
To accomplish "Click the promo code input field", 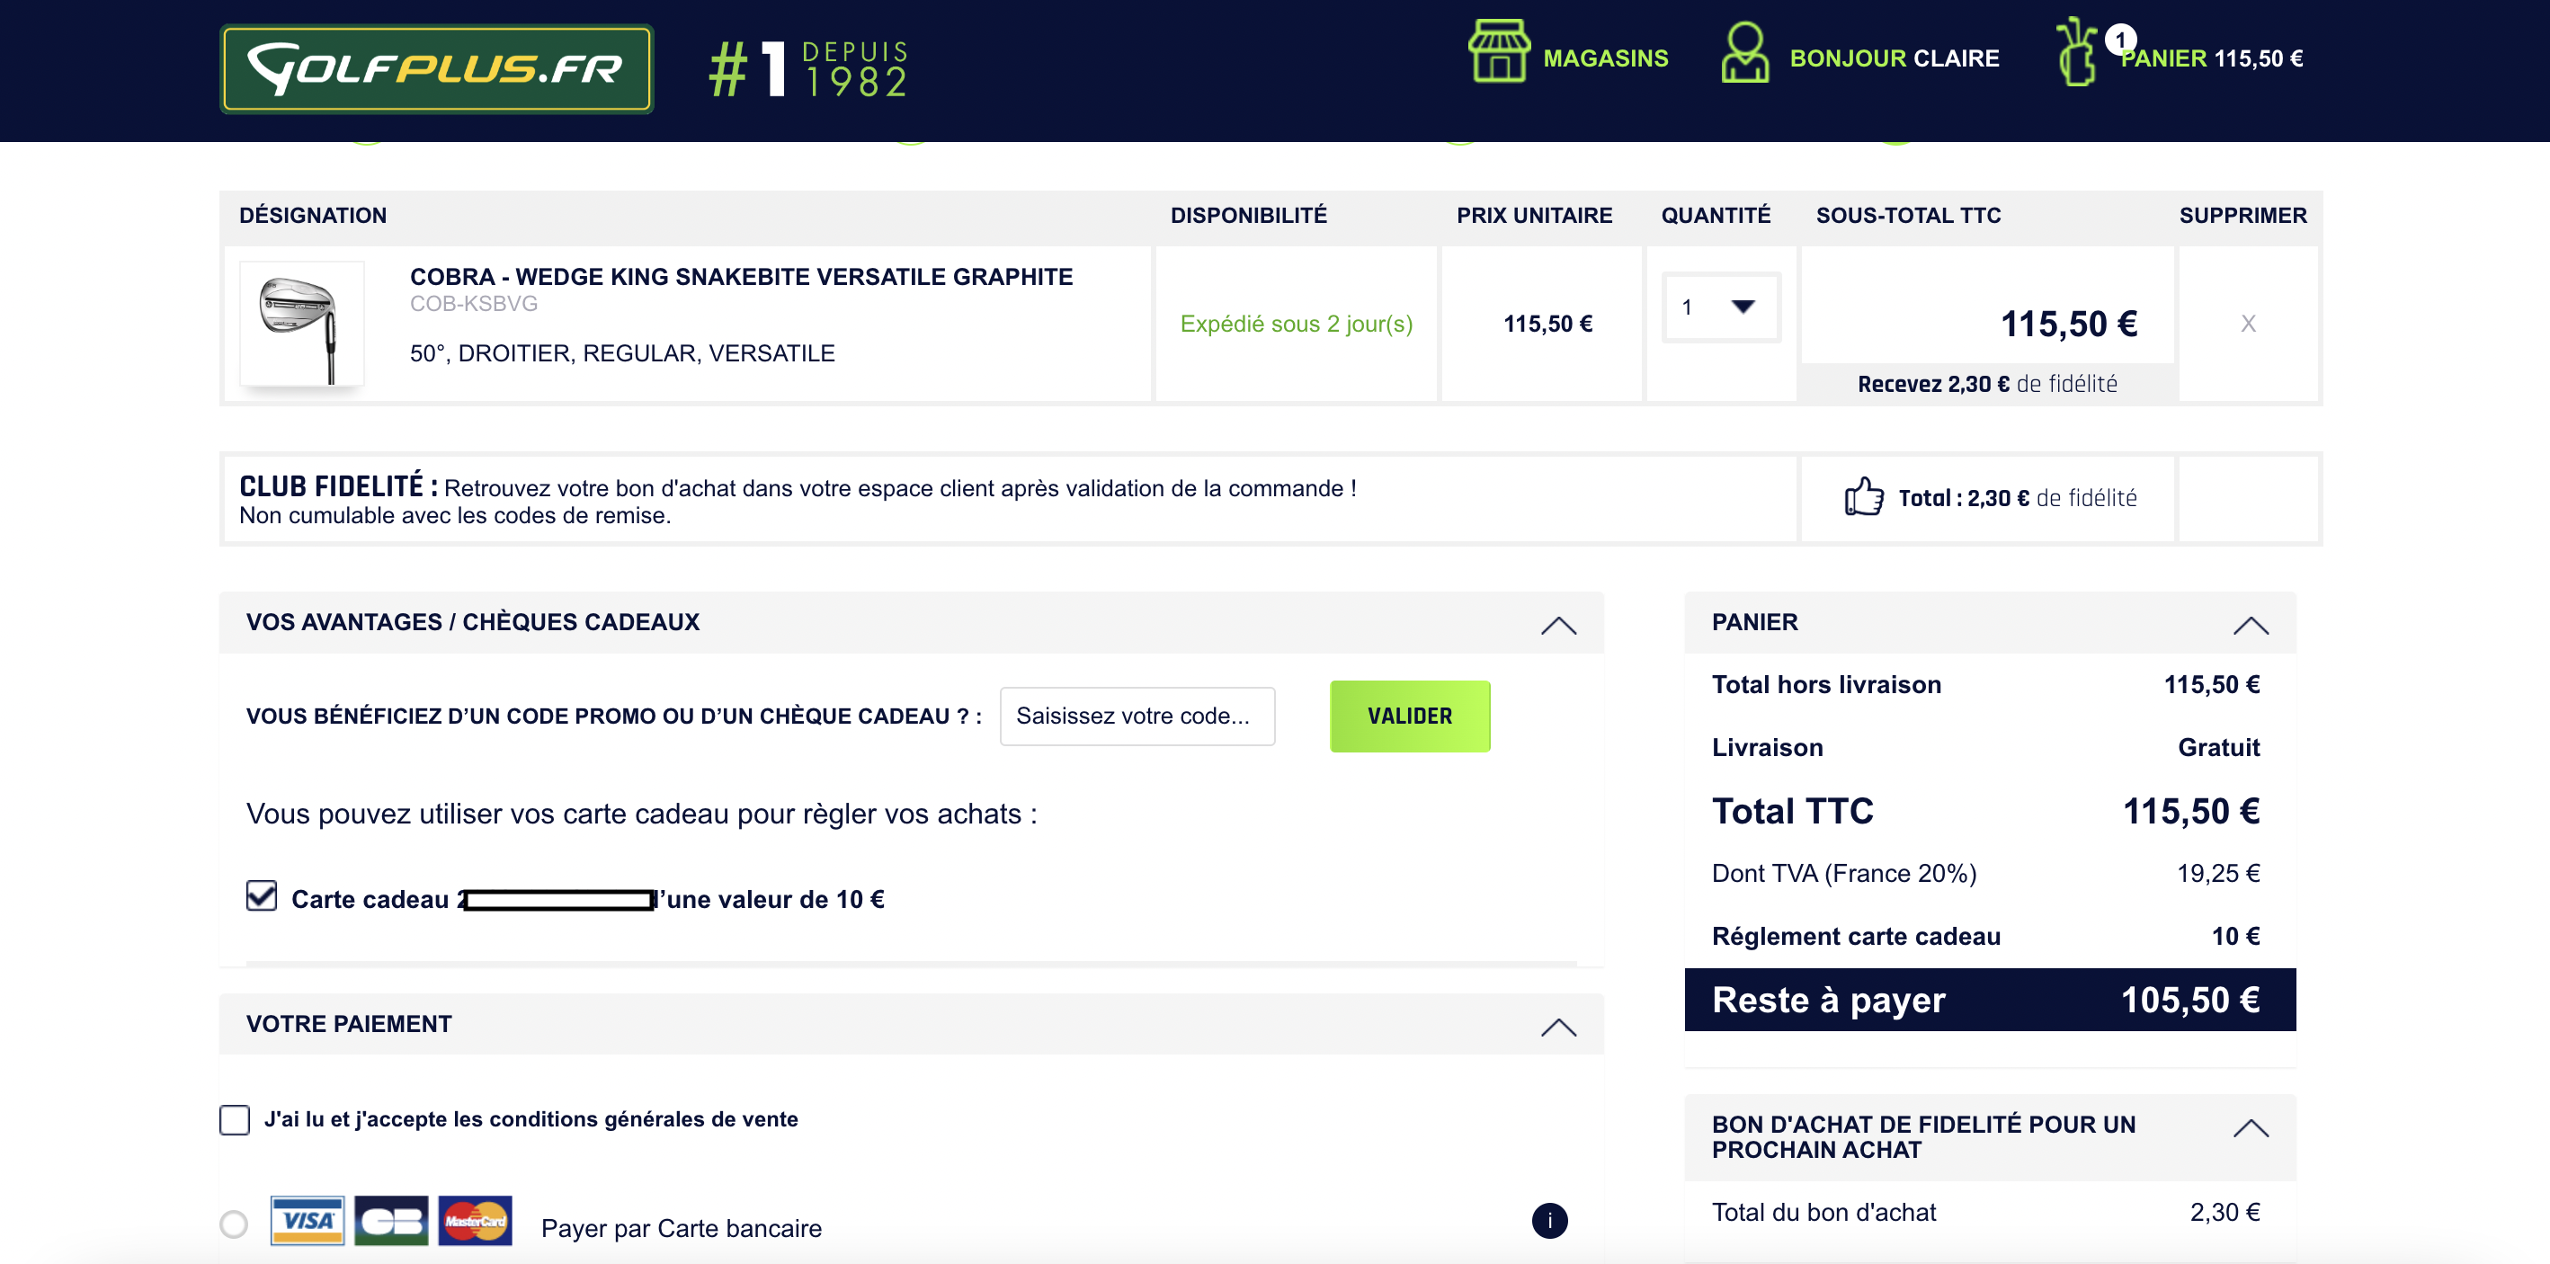I will pyautogui.click(x=1137, y=716).
